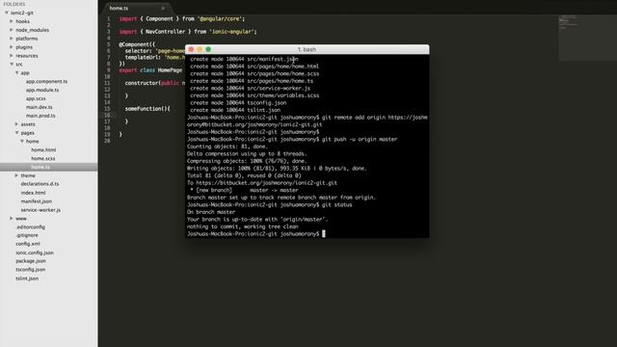
Task: Click 'git push -u origin master' text
Action: click(x=360, y=139)
